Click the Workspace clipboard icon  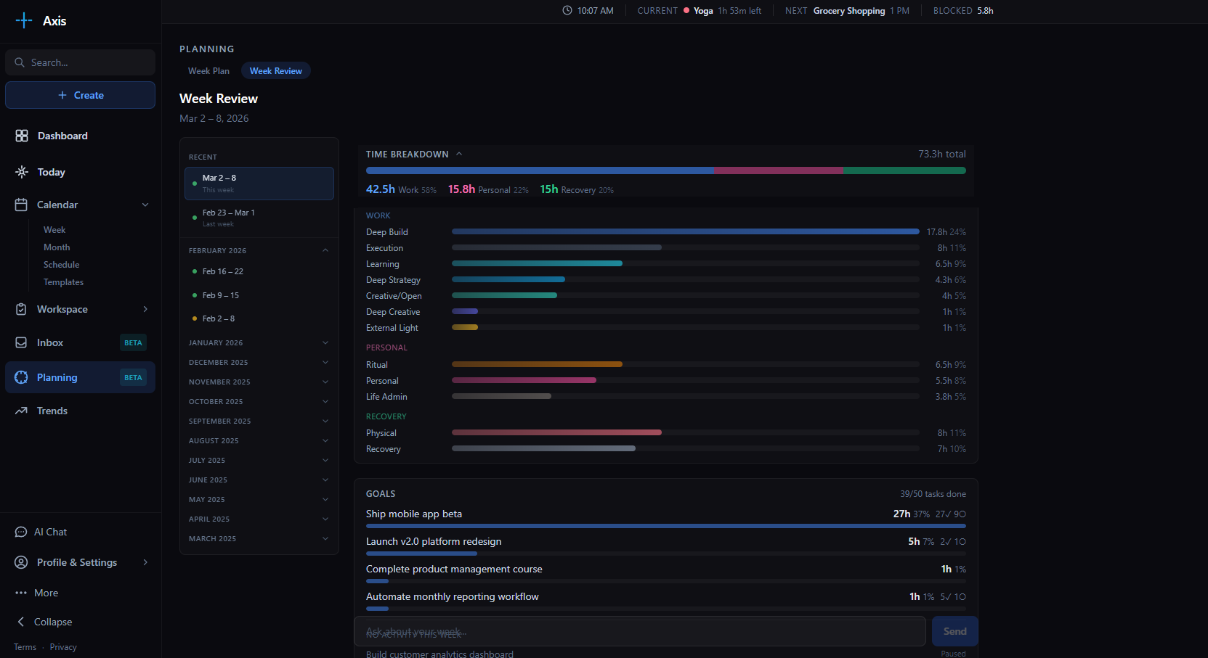click(x=21, y=309)
